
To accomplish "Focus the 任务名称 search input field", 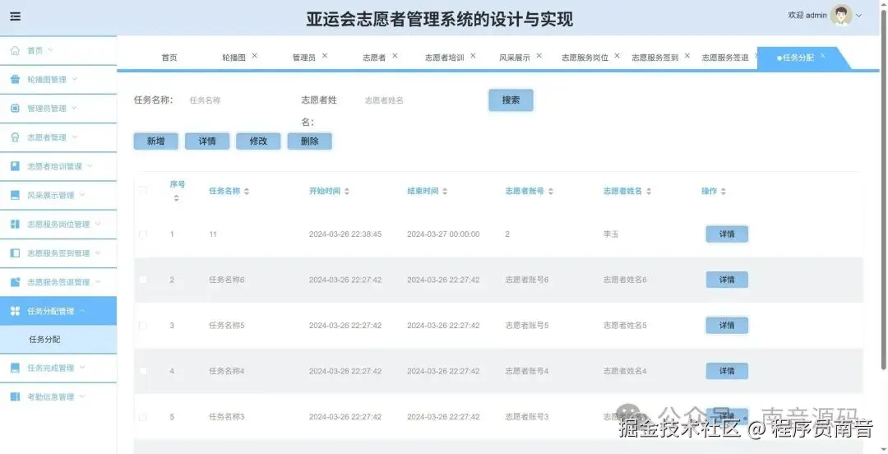I will pyautogui.click(x=235, y=100).
